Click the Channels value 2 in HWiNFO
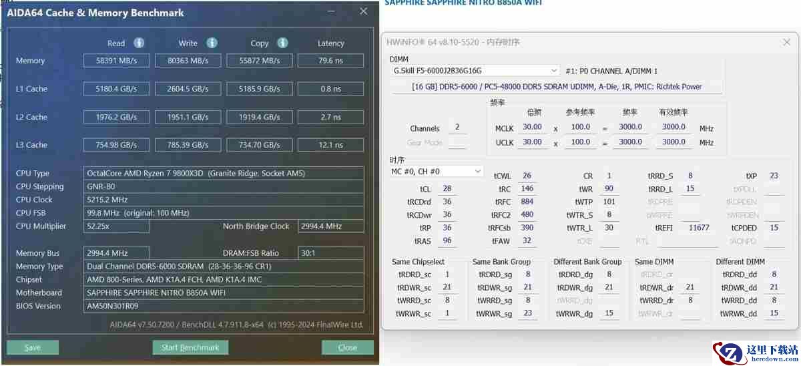The width and height of the screenshot is (801, 366). (x=457, y=128)
